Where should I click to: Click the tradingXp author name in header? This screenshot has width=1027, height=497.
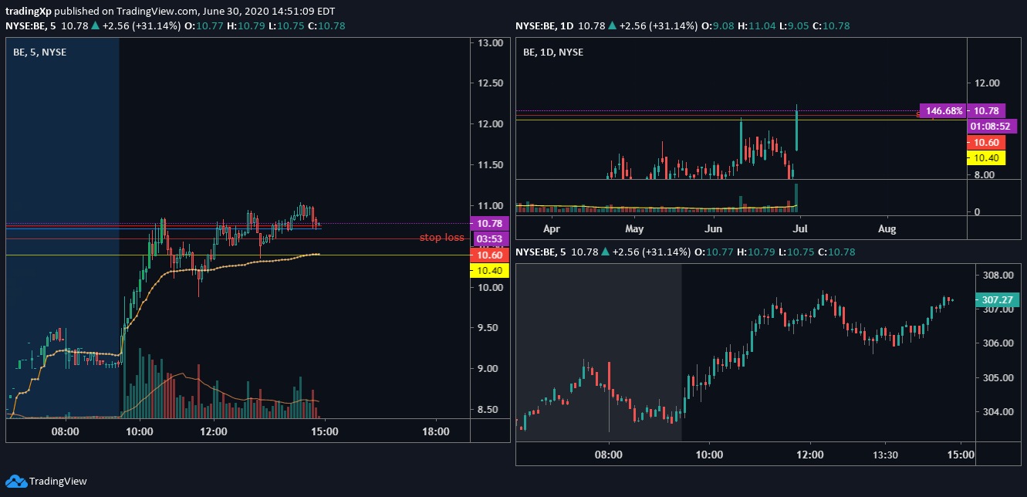(29, 11)
